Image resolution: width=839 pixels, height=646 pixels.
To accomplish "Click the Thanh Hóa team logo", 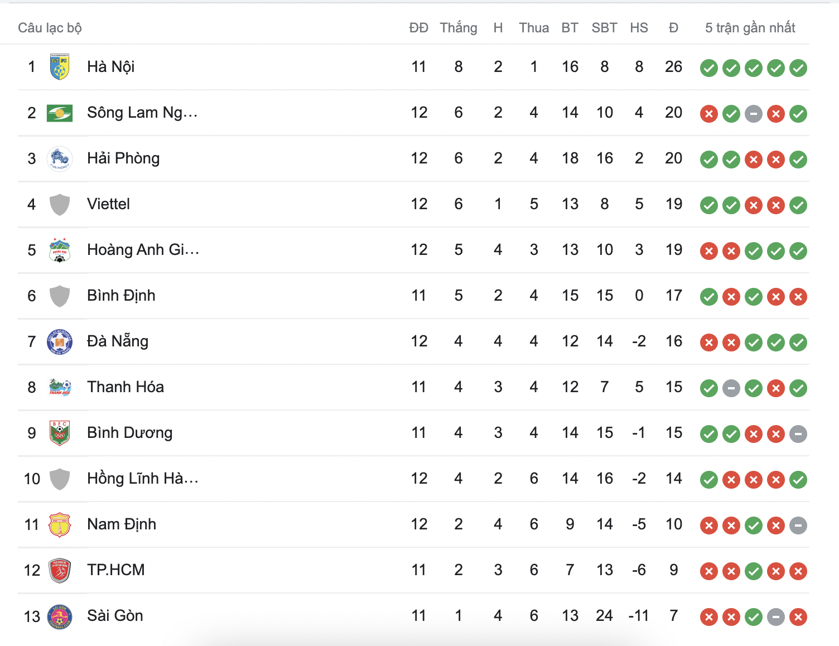I will tap(60, 388).
